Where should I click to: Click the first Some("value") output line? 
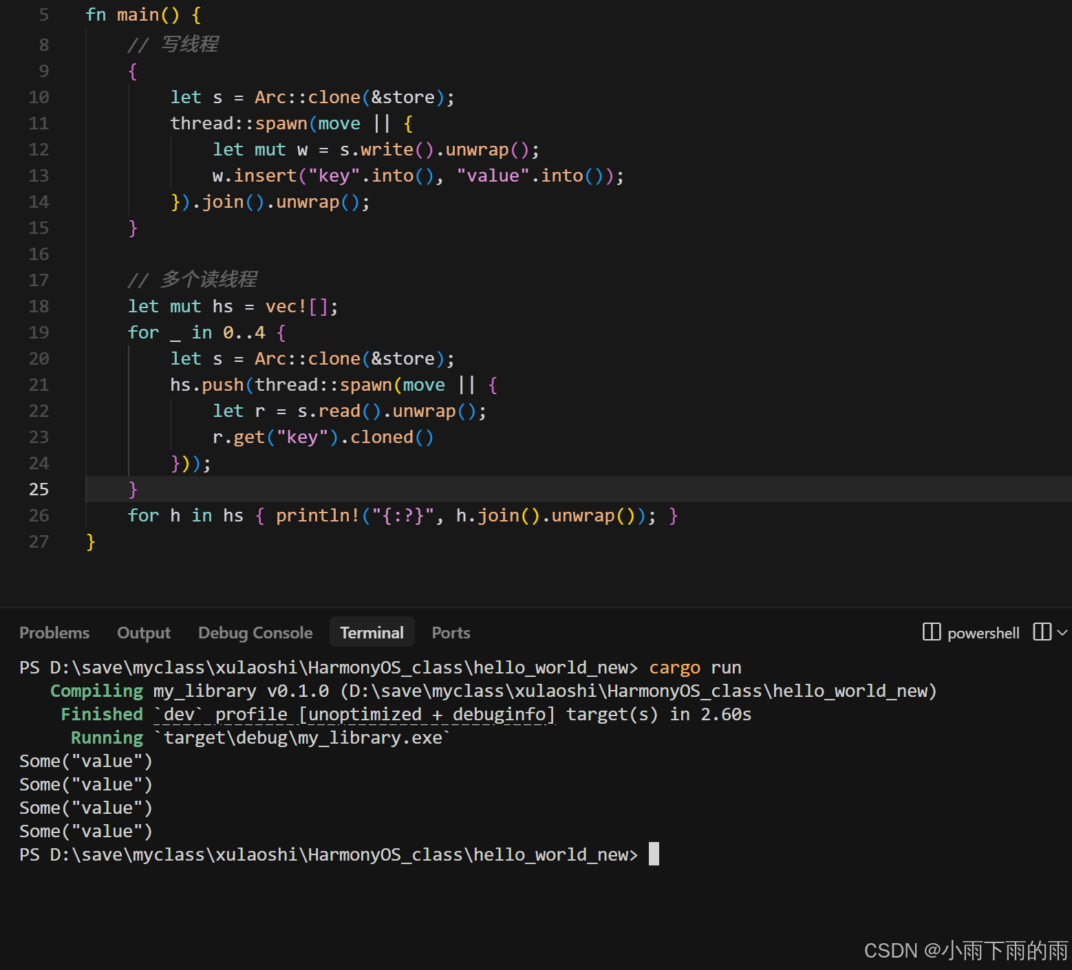(x=86, y=761)
